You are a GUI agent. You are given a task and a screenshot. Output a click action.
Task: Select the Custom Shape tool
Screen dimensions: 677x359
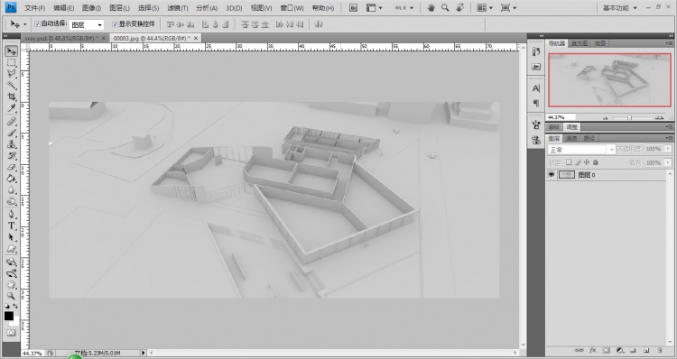click(x=11, y=249)
